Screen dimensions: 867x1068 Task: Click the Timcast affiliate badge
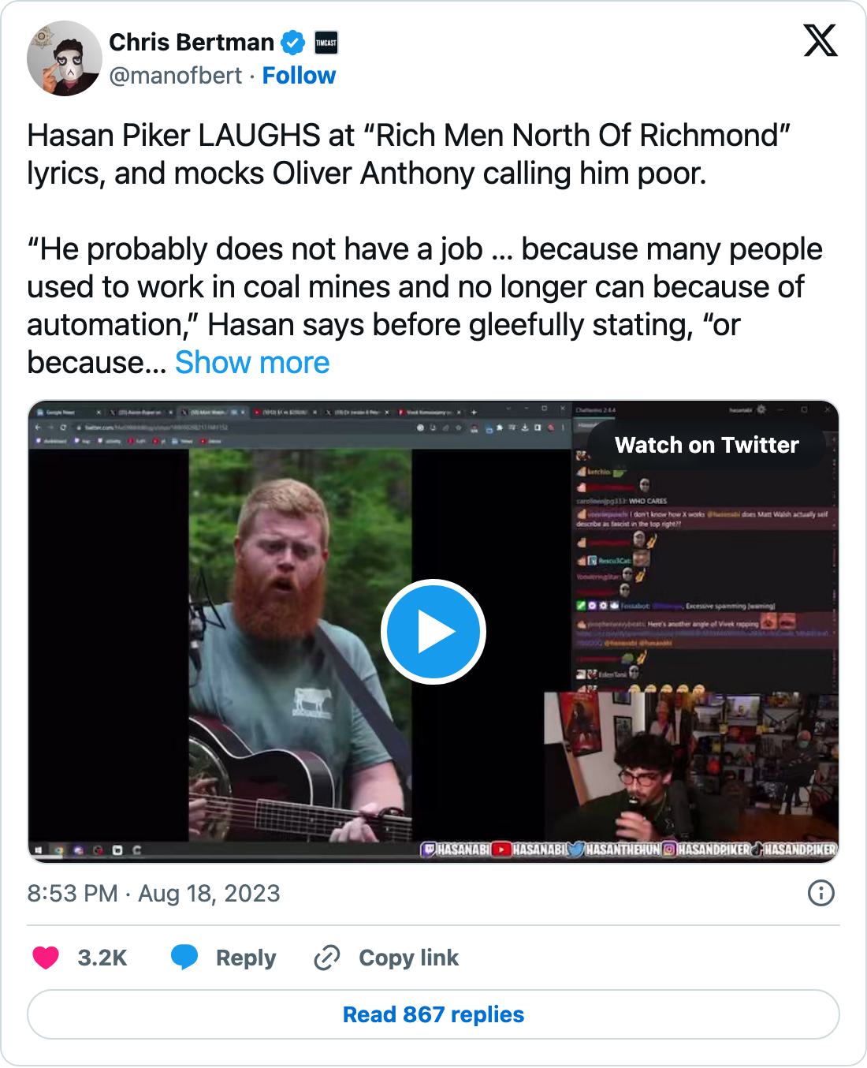326,43
